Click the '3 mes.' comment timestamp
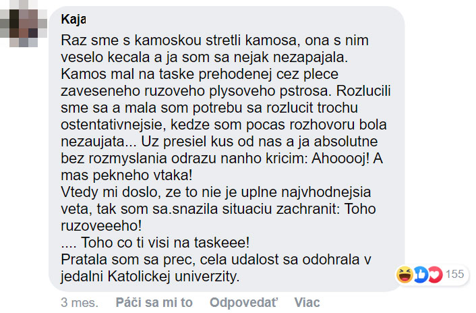This screenshot has width=476, height=313. (80, 302)
